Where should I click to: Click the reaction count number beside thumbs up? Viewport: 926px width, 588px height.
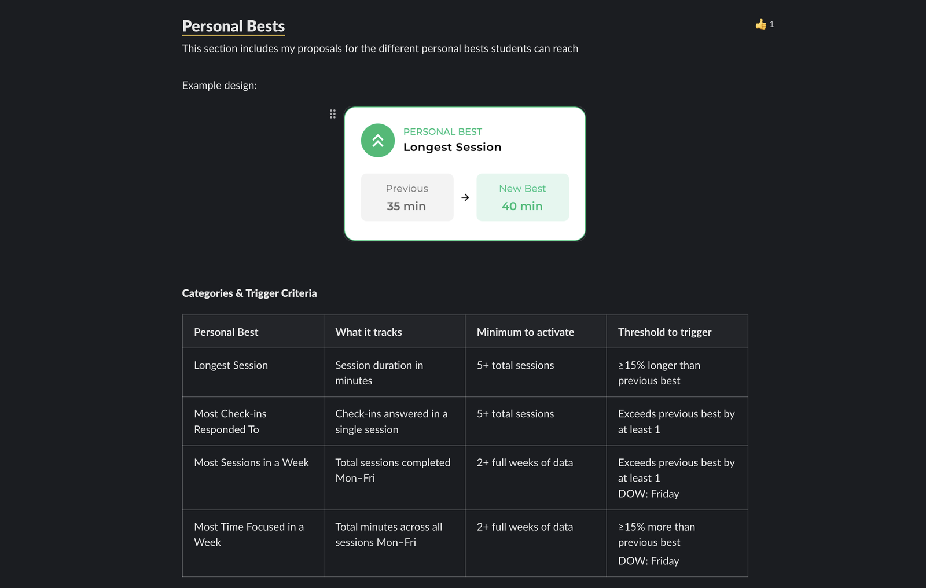(x=771, y=24)
